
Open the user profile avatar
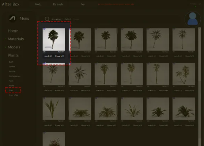193,19
